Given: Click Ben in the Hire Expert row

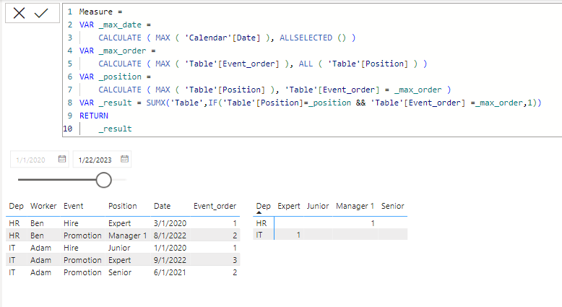Looking at the screenshot, I should [37, 223].
